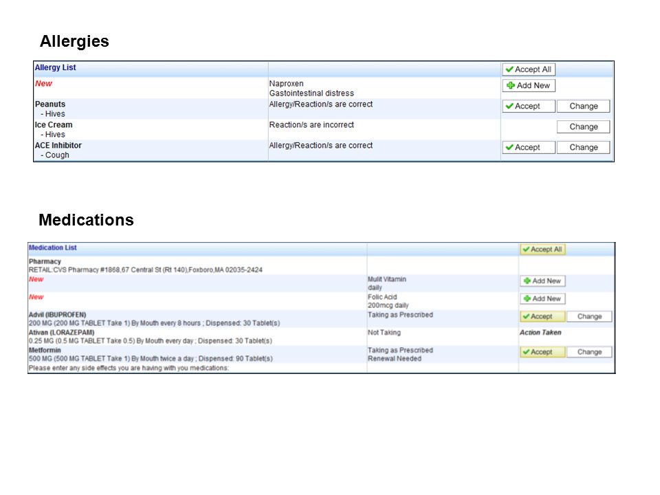
Task: Click Accept All in the Medication List
Action: pos(542,249)
